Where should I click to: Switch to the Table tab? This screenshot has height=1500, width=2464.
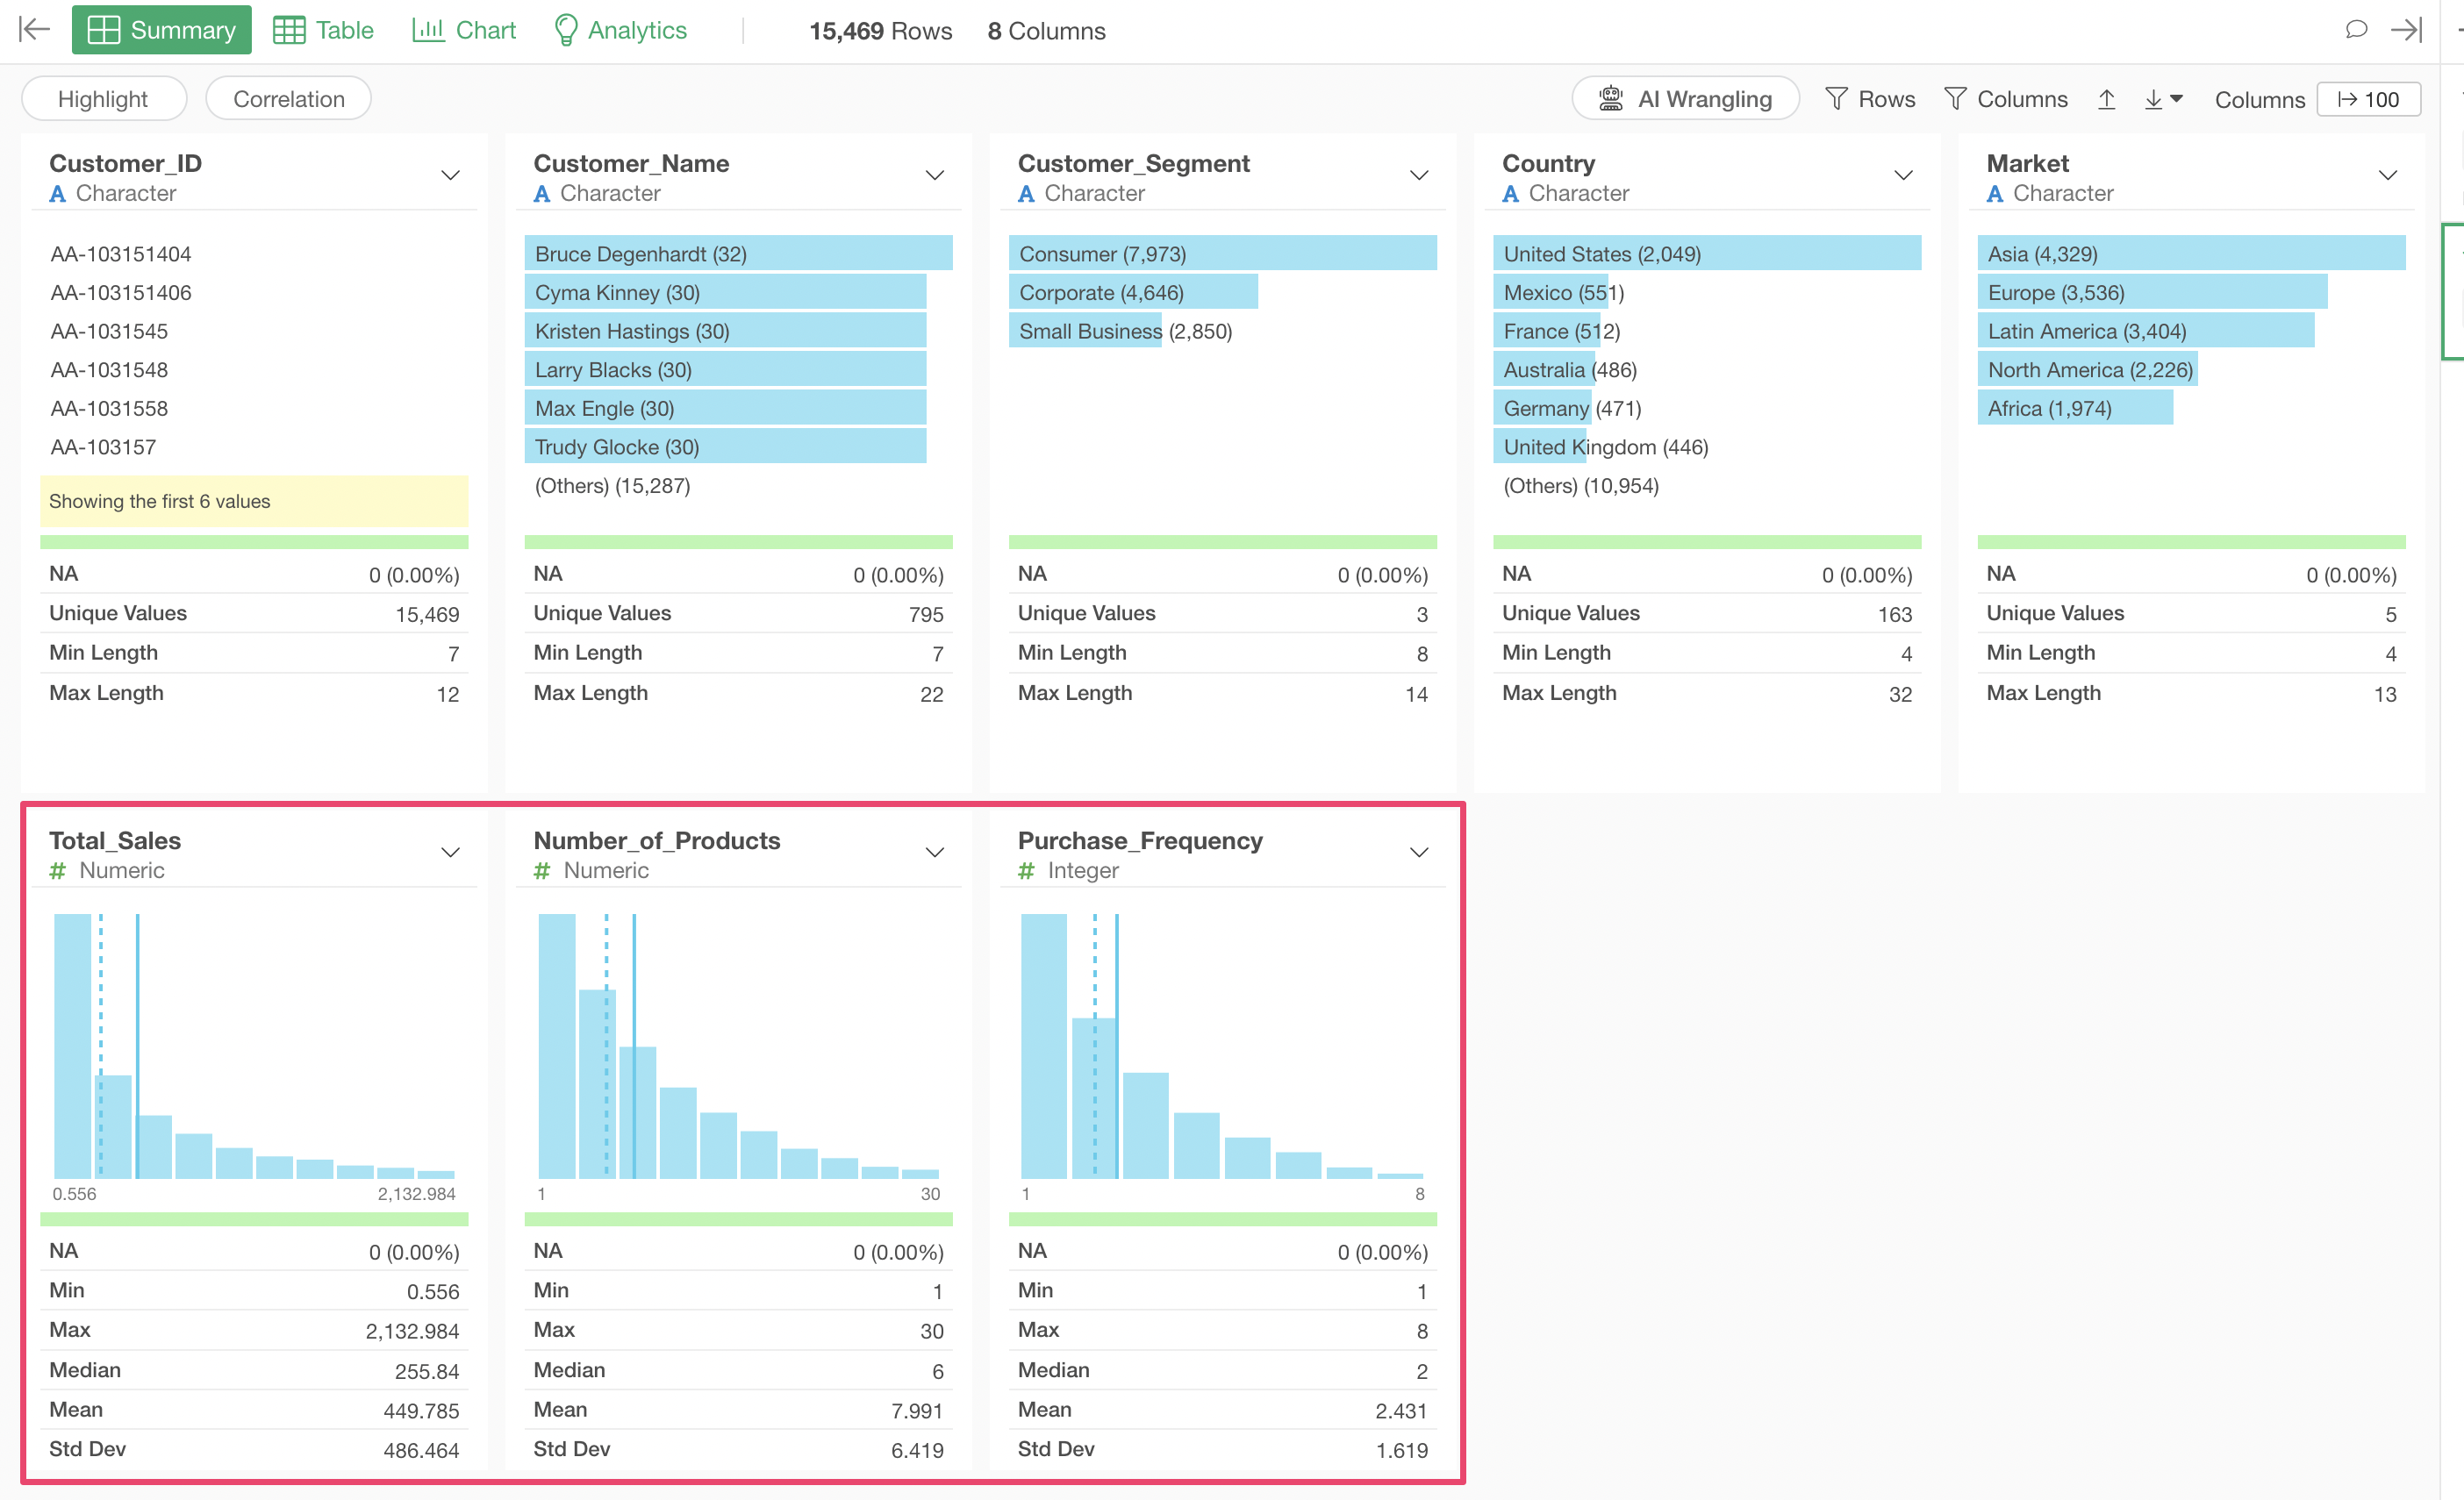click(323, 30)
